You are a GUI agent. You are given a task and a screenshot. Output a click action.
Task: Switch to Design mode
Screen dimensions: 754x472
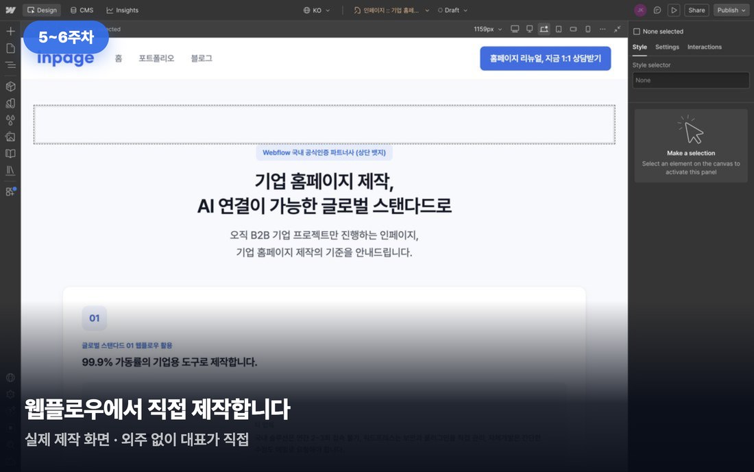coord(42,10)
